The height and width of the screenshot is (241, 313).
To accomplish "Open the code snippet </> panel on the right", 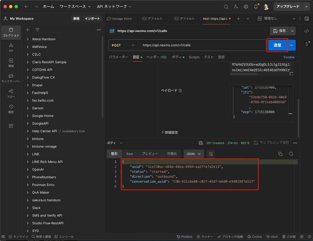I will click(x=307, y=31).
